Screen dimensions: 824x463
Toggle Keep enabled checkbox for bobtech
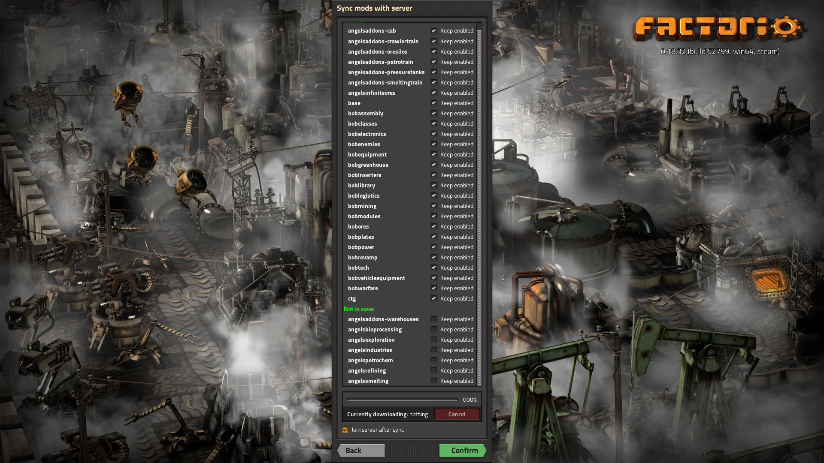[434, 268]
